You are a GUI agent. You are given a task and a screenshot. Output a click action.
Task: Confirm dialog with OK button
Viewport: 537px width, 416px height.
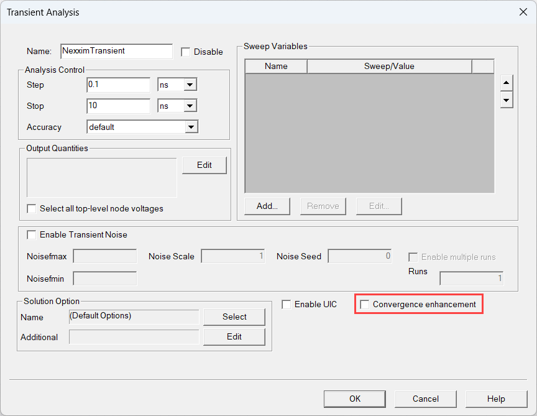(355, 399)
